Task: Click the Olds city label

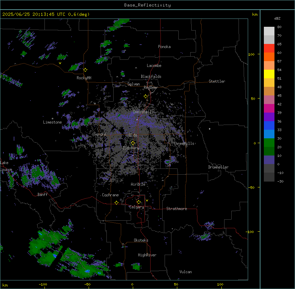Action: pos(133,135)
